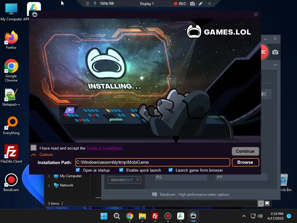Toggle the pin icon on recorder bar
The width and height of the screenshot is (297, 223).
[95, 3]
